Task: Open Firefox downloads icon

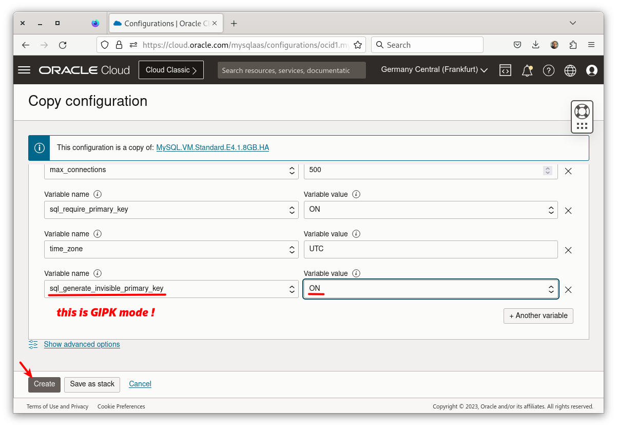Action: point(535,45)
